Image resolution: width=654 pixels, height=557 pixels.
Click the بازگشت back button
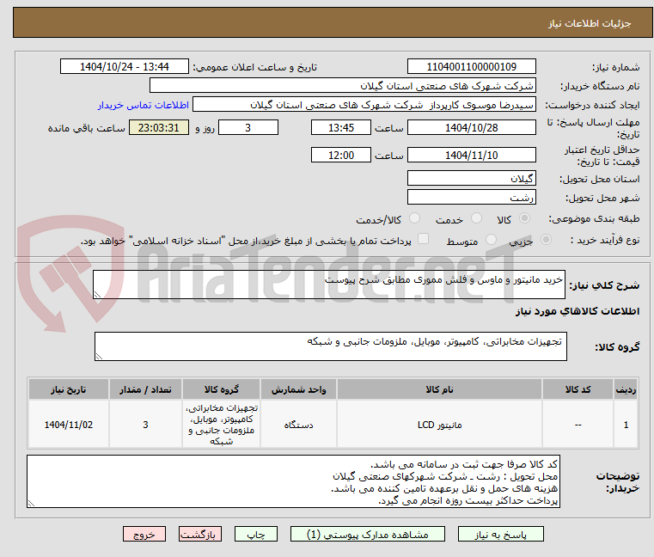point(199,534)
